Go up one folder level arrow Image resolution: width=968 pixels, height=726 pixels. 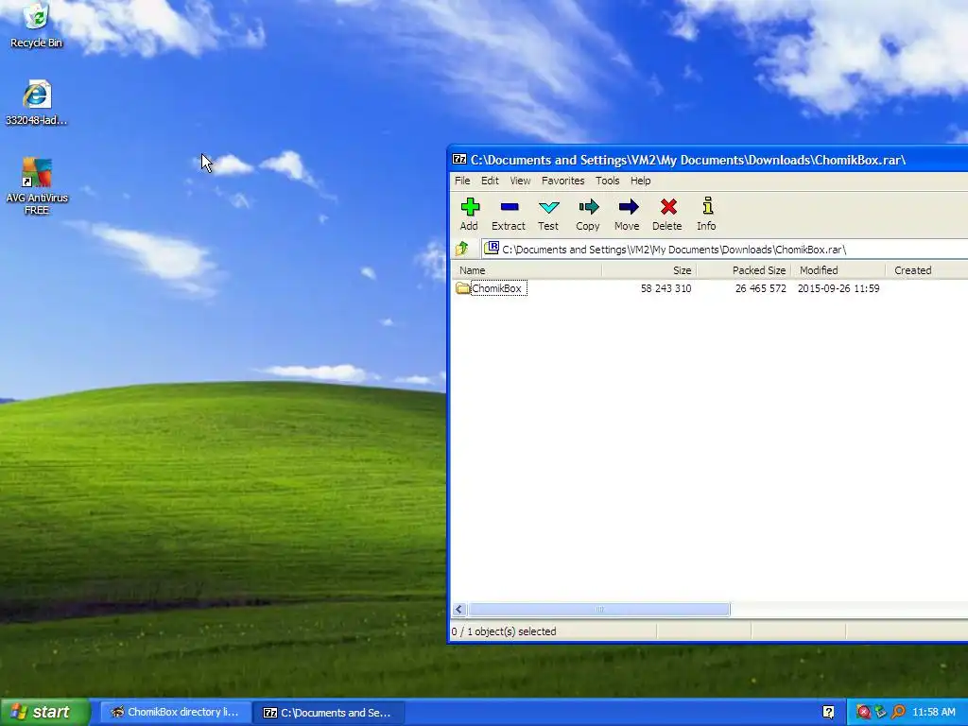point(462,249)
